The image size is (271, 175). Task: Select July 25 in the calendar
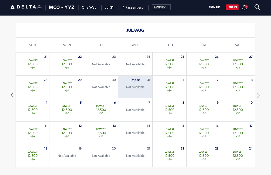(x=169, y=64)
